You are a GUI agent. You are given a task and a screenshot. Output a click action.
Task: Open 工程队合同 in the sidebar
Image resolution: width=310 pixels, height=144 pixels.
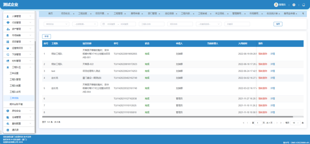[15, 92]
